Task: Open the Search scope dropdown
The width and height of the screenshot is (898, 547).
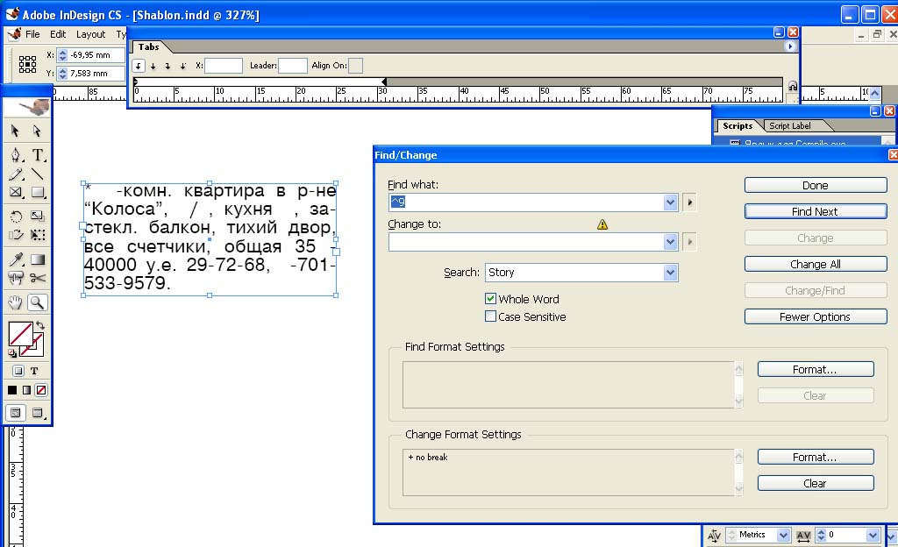Action: point(671,273)
